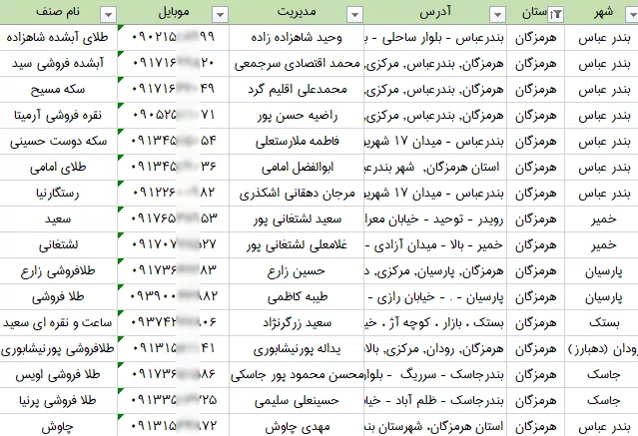Select cell آبشده فروشی سید
638x436 pixels.
pos(59,64)
